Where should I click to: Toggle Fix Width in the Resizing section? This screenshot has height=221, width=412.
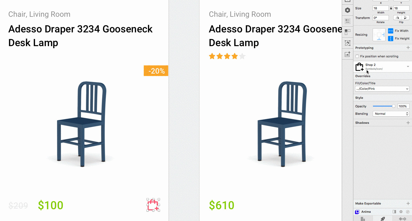pos(391,31)
